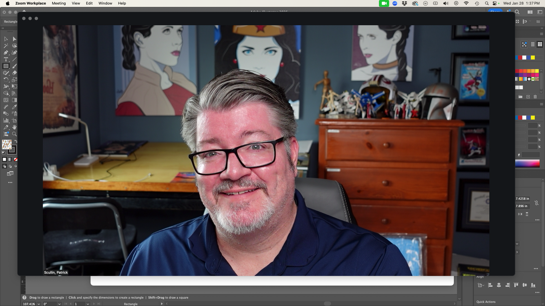Select the Lasso tool
Screen dimensions: 545x306
[14, 46]
